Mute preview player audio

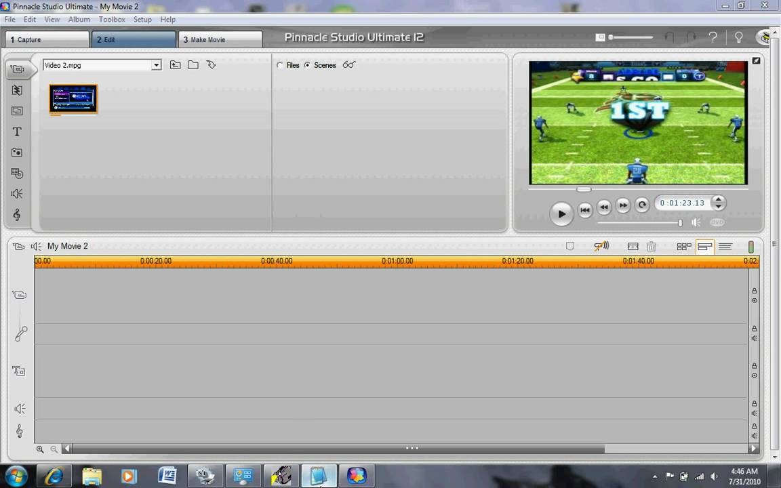pos(696,222)
